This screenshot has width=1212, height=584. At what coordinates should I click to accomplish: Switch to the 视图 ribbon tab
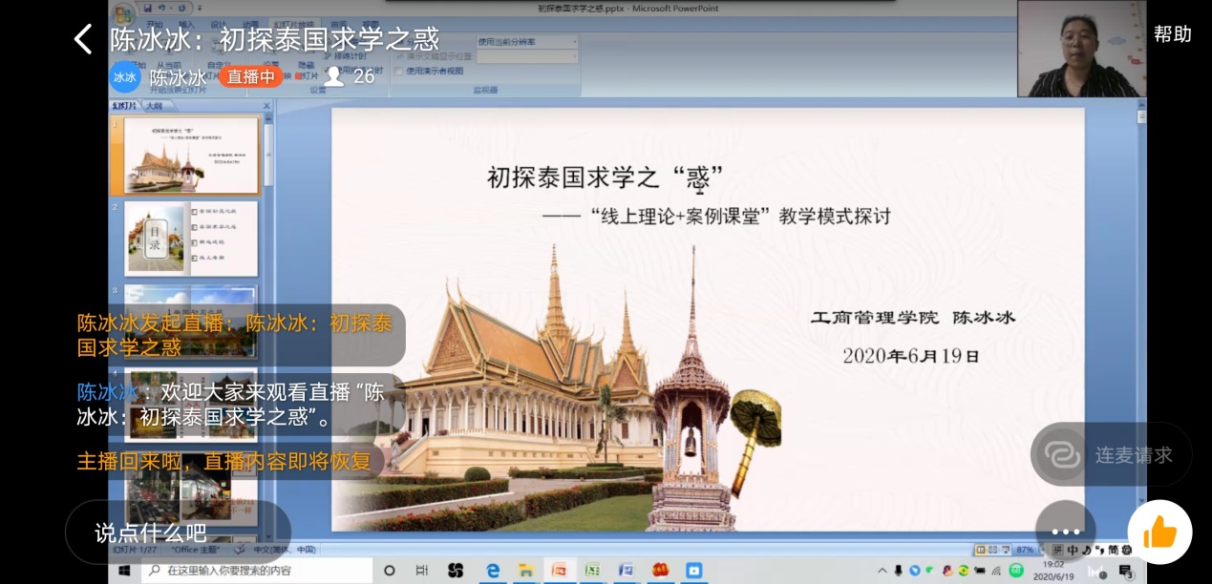[x=370, y=26]
